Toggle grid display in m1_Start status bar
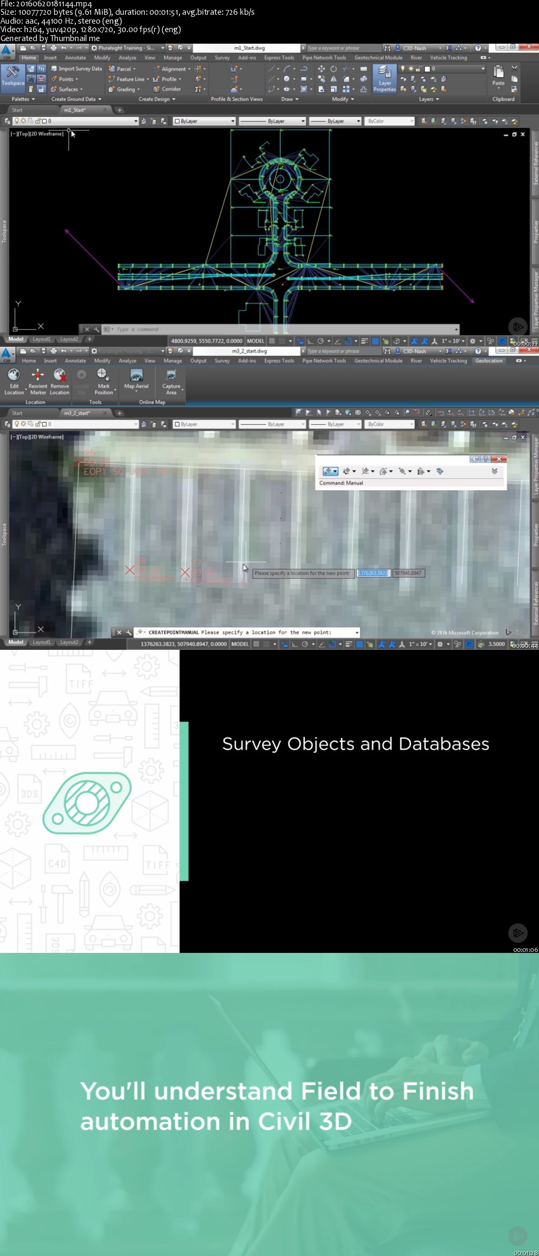This screenshot has width=539, height=1256. point(272,341)
